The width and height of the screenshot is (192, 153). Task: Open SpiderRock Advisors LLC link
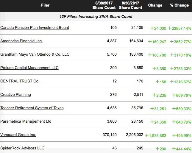click(x=22, y=148)
